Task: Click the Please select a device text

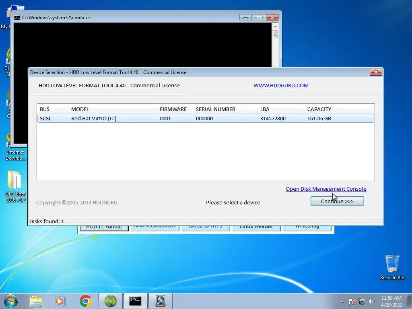Action: 233,203
